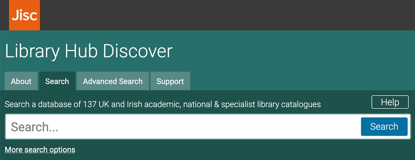Click the "Search..." placeholder text
Image resolution: width=415 pixels, height=160 pixels.
click(x=35, y=127)
